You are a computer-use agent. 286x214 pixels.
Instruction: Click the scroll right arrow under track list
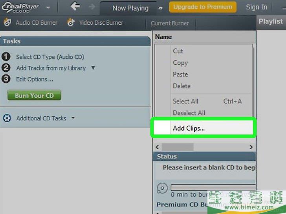(x=251, y=147)
